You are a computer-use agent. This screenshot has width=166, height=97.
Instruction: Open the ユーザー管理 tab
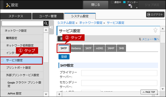point(48,16)
